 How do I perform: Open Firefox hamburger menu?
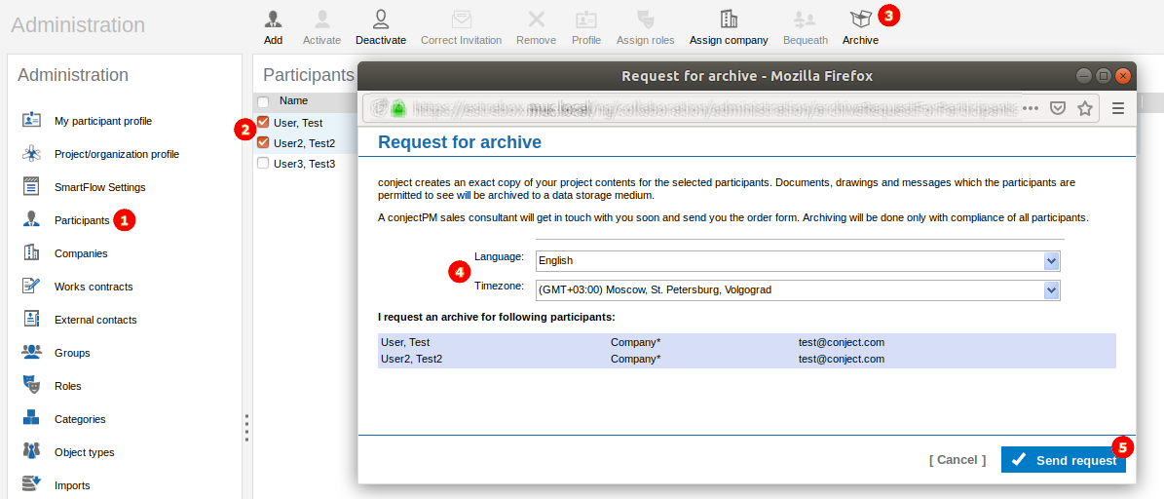pos(1118,108)
